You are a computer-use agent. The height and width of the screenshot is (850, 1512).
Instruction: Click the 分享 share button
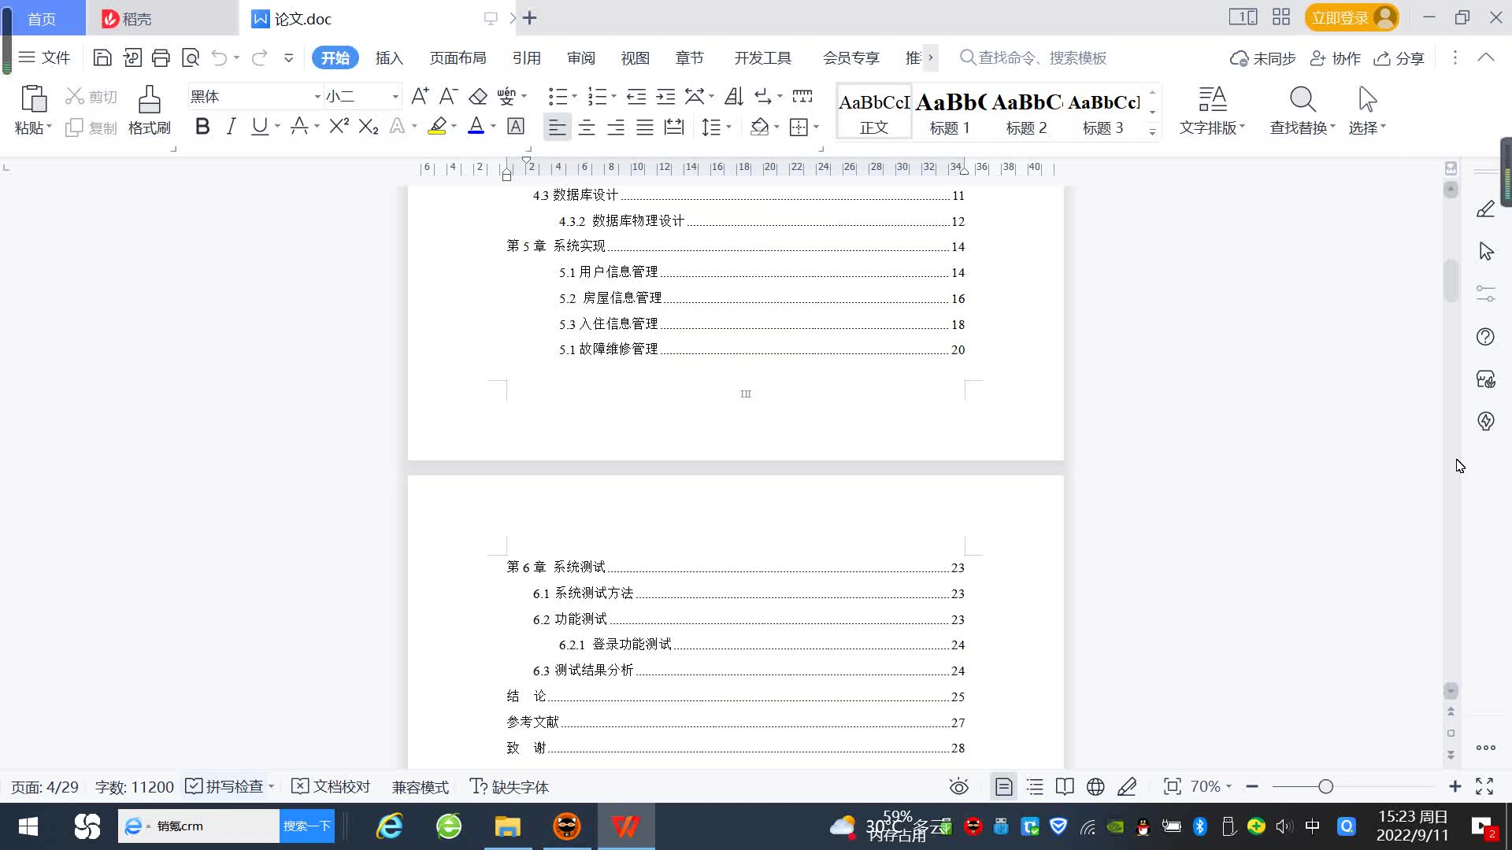(x=1399, y=58)
